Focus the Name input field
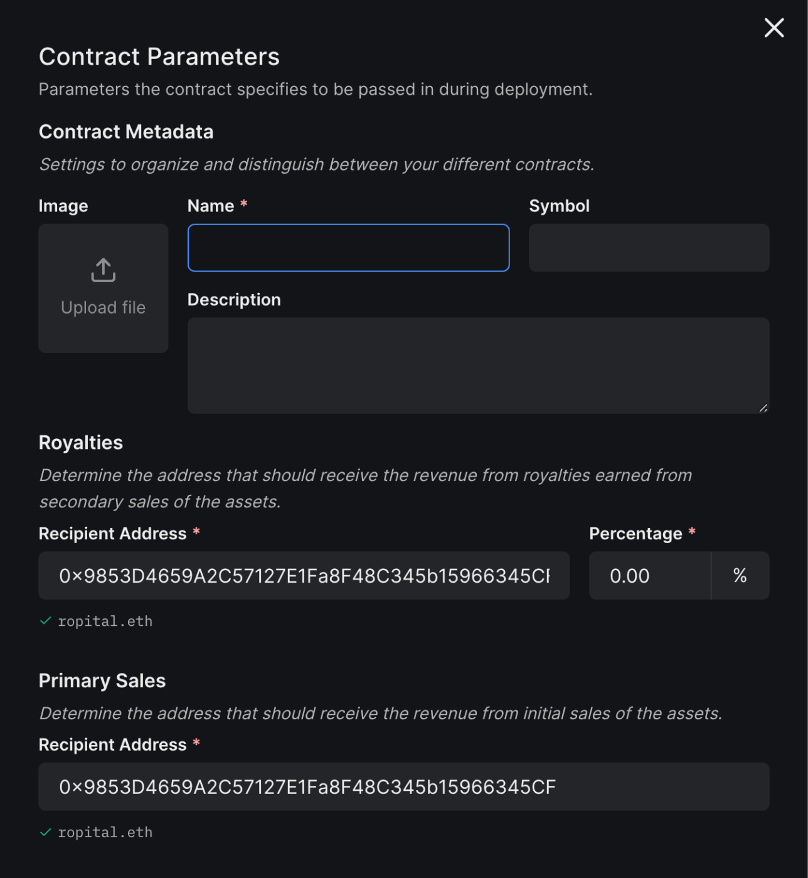 [x=348, y=248]
